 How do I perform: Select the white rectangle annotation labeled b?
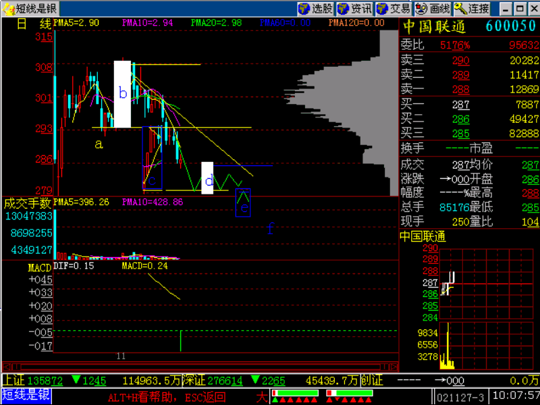pos(122,94)
